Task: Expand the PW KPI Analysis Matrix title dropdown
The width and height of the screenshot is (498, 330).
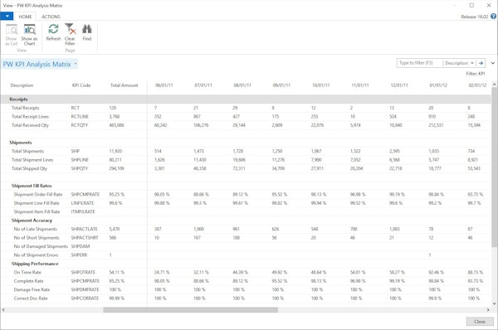Action: (x=76, y=64)
